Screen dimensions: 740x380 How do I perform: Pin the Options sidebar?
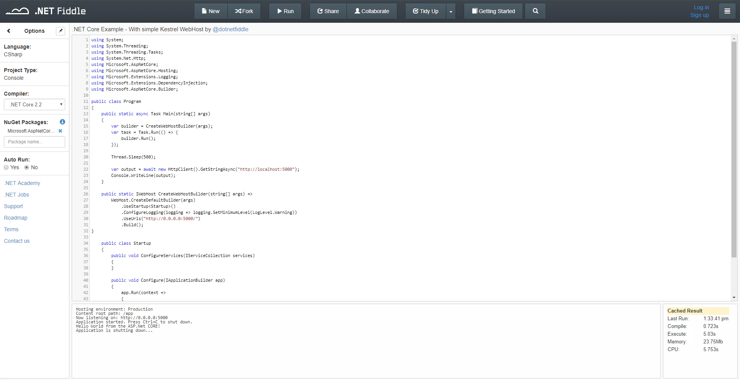(60, 31)
